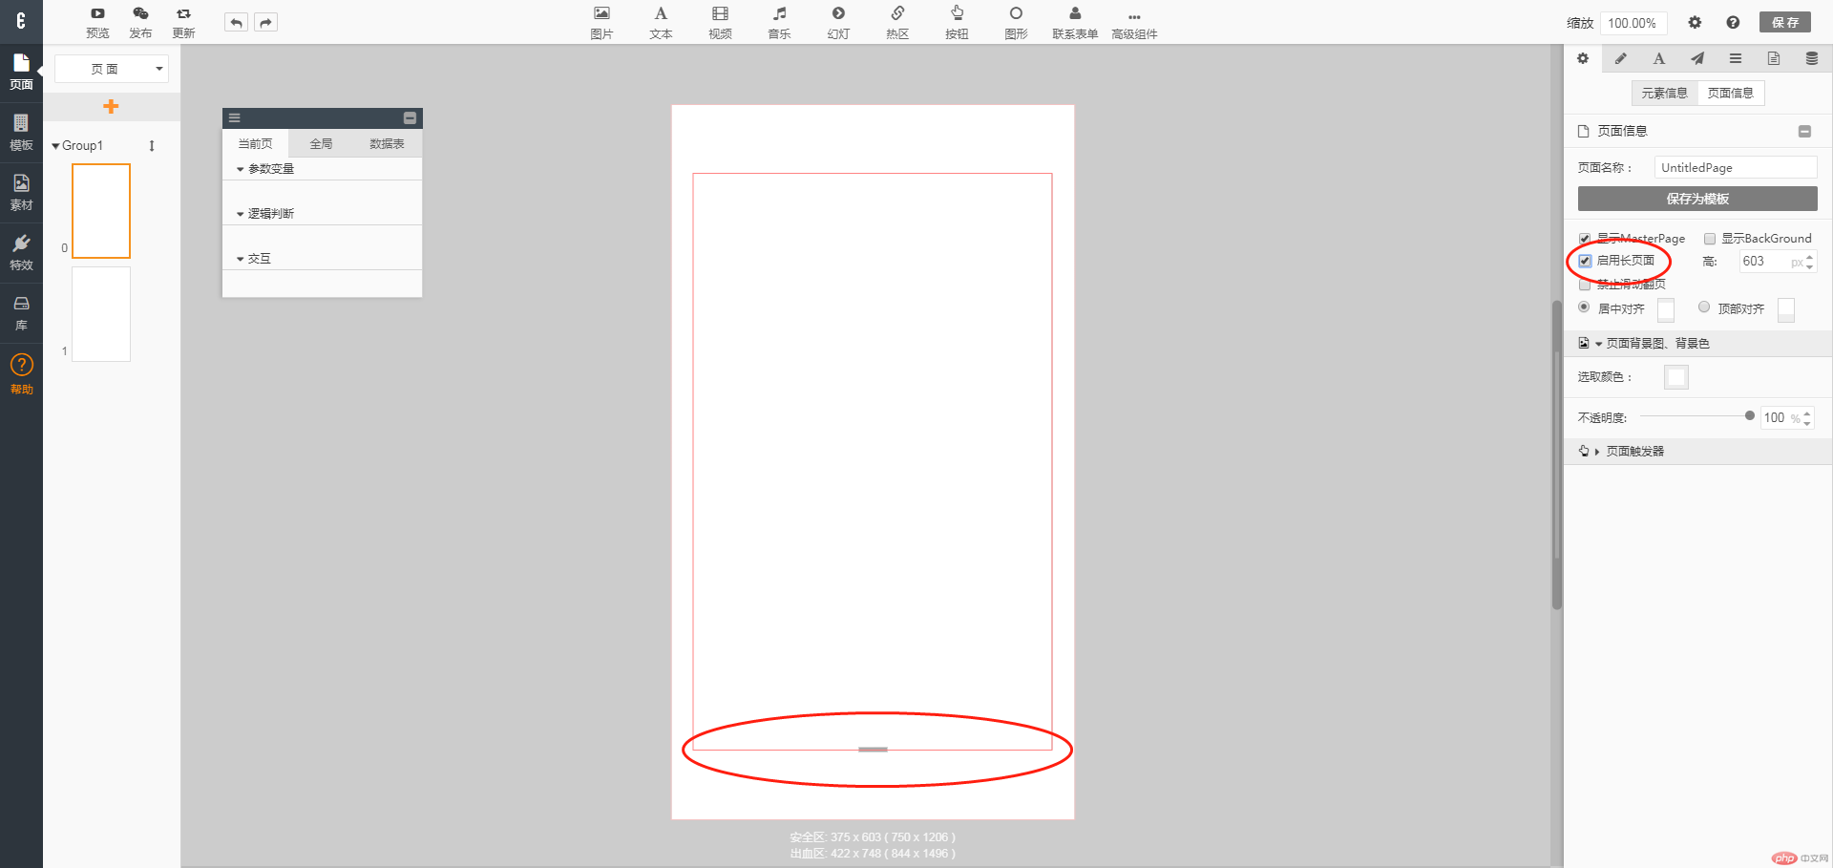Minimize the floating variables panel

coord(410,118)
